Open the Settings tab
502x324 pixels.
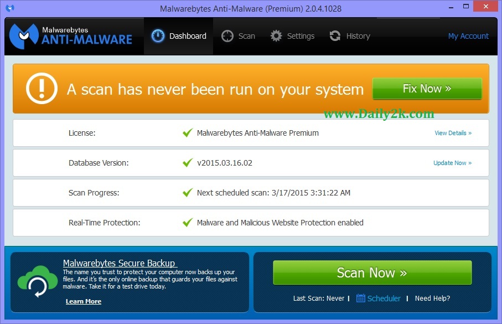292,36
